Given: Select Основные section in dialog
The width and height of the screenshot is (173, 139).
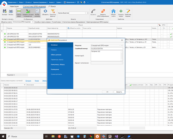Looking at the screenshot, I should pos(60,45).
